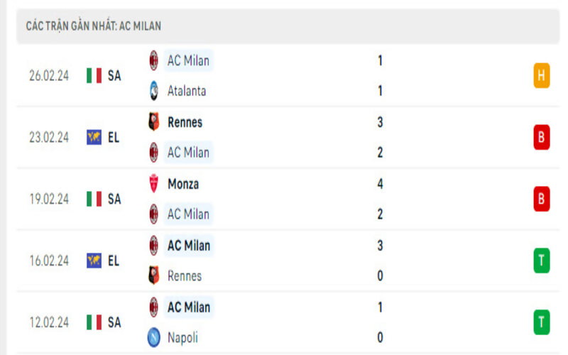This screenshot has height=355, width=568.
Task: Click AC Milan name in 19.02.24 match
Action: (x=188, y=214)
